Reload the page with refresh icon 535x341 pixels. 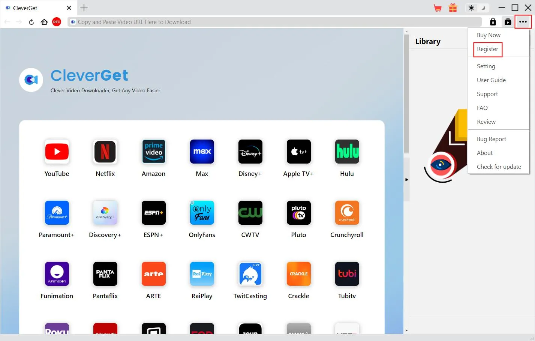tap(31, 22)
